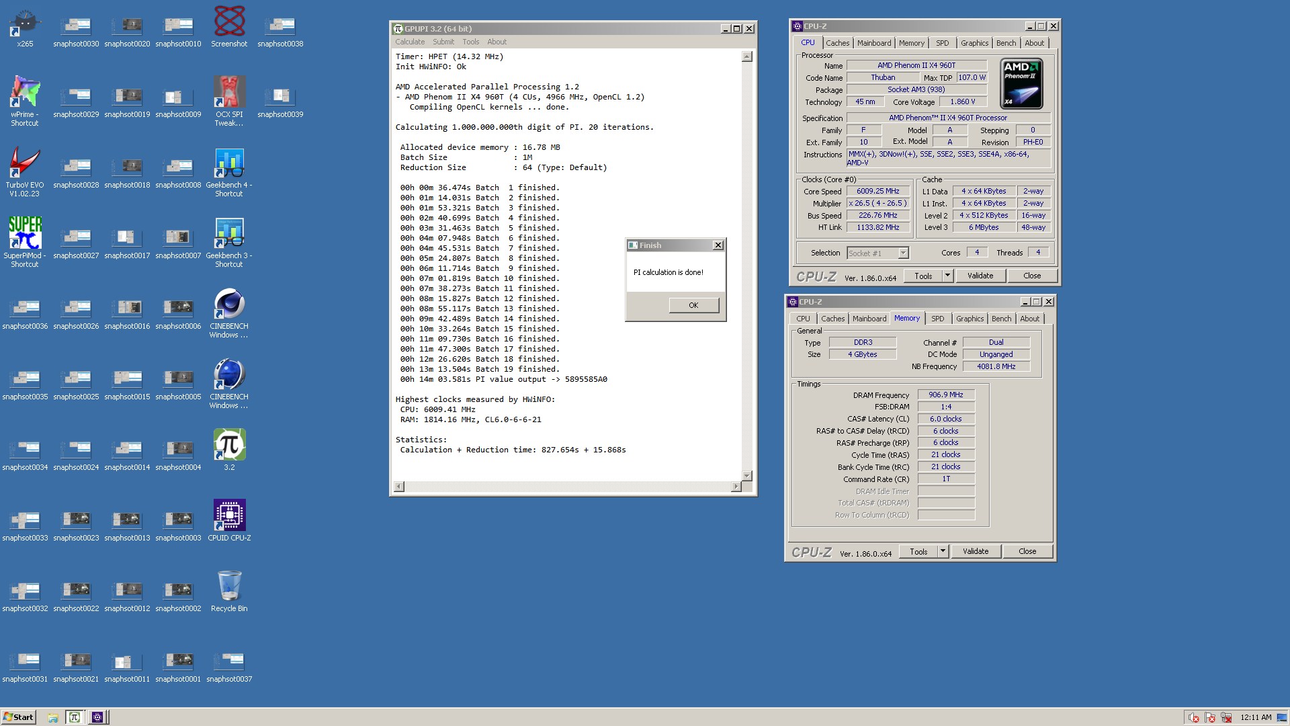Switch to Graphics tab in top CPU-Z
The image size is (1290, 726).
point(974,43)
